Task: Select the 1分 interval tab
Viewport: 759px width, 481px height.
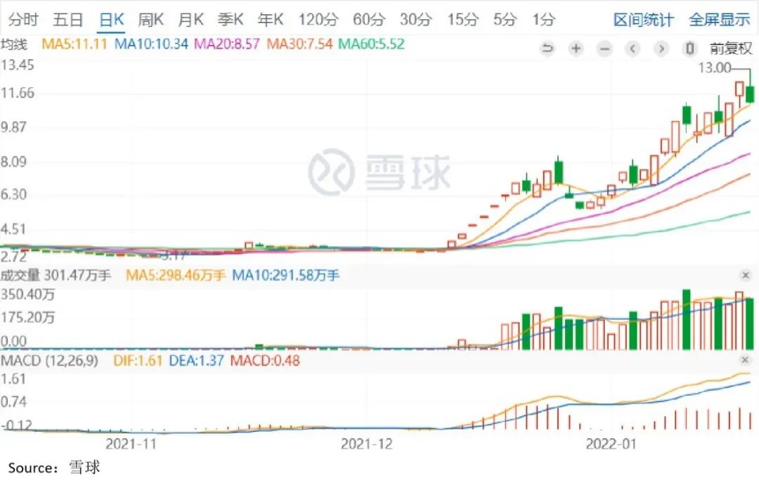Action: pos(543,20)
